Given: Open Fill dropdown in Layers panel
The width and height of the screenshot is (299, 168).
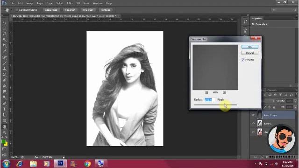Looking at the screenshot, I should 295,107.
